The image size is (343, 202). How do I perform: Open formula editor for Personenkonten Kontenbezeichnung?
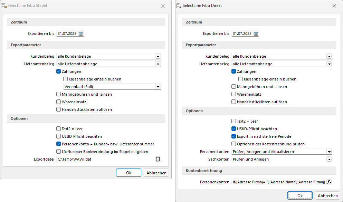click(329, 182)
